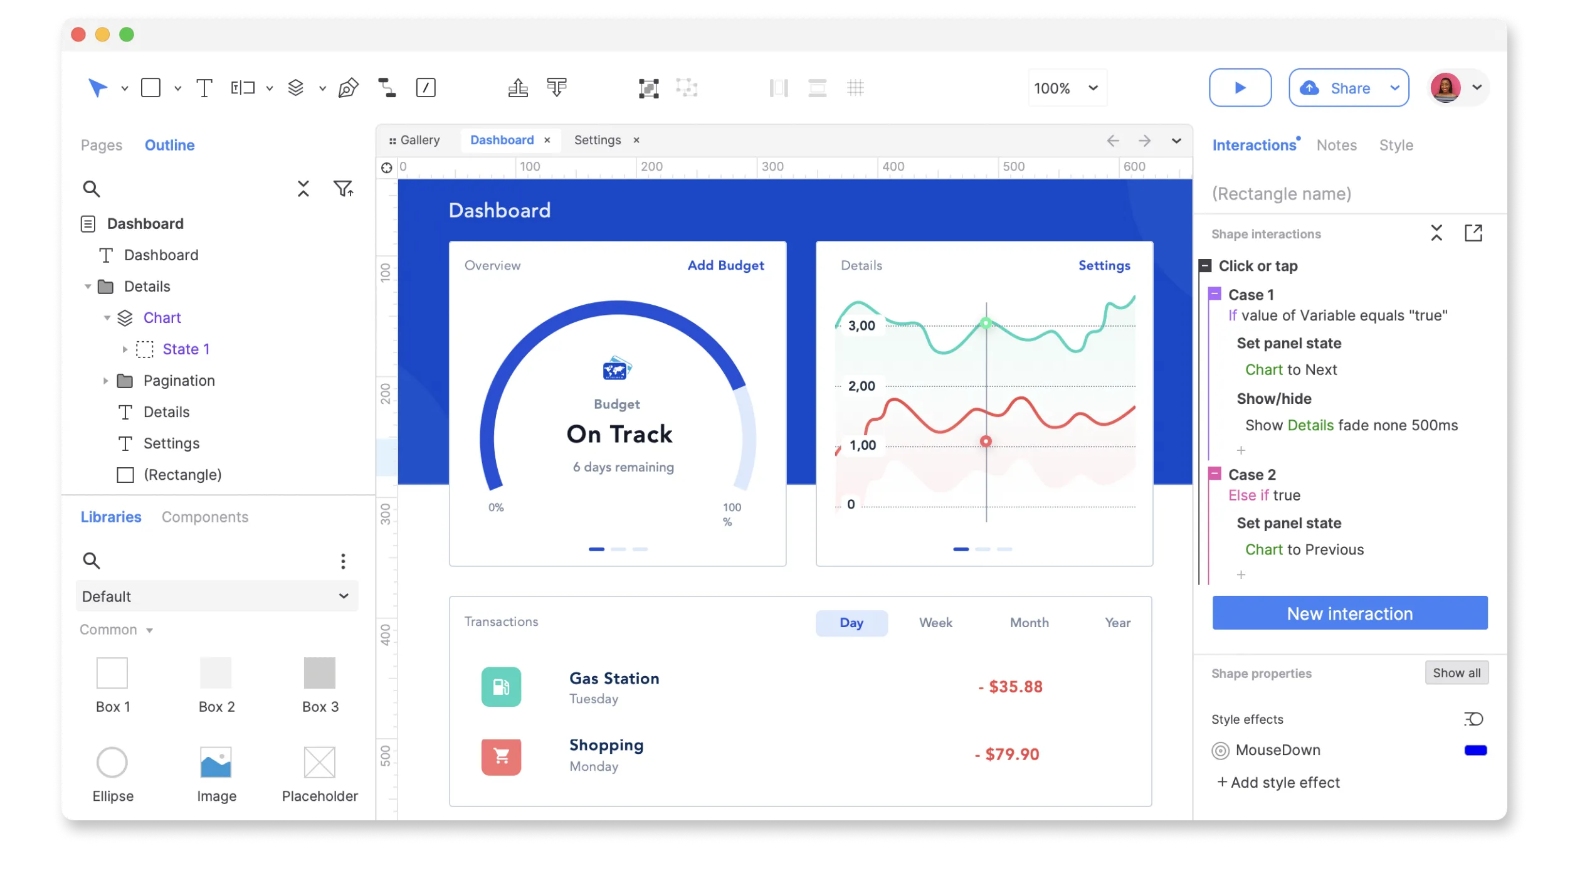1570x878 pixels.
Task: Click the Connector tool icon
Action: pyautogui.click(x=387, y=88)
